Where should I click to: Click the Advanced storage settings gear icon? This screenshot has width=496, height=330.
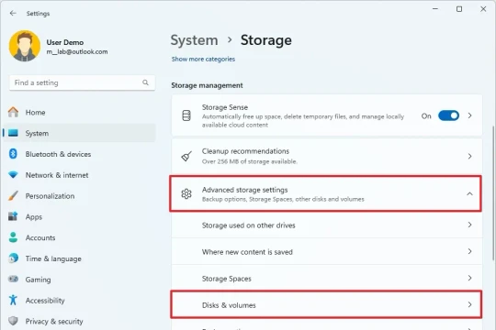[x=186, y=193]
